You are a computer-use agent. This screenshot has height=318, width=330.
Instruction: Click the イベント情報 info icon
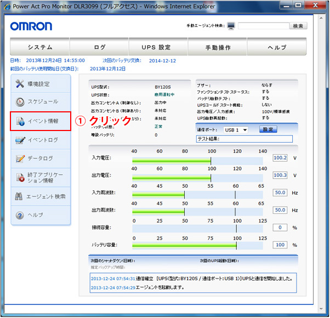20,121
